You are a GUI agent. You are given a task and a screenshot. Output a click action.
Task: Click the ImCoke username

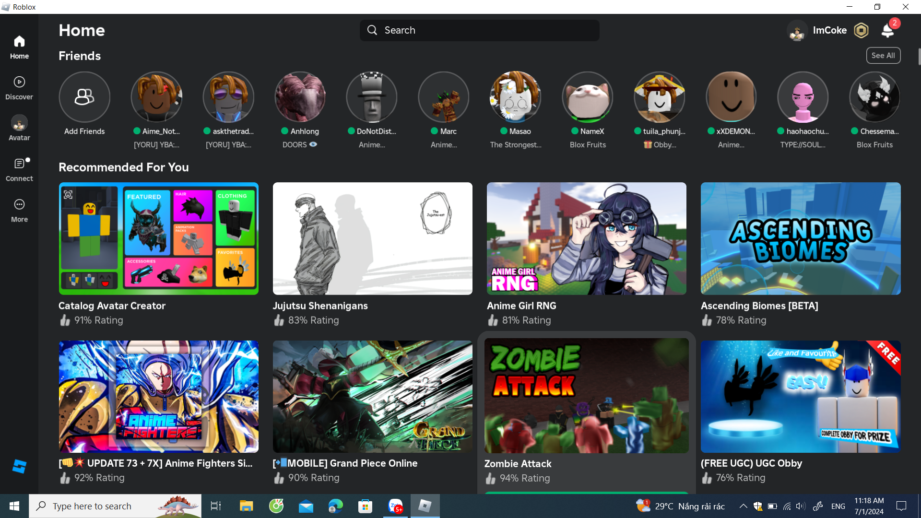pos(830,30)
